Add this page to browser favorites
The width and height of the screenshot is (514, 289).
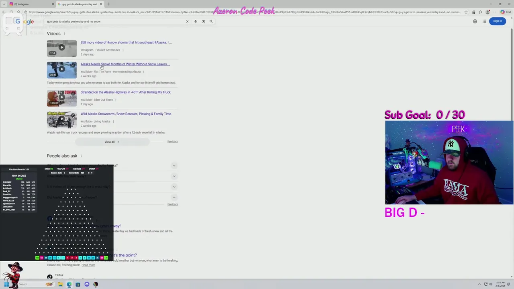[466, 12]
